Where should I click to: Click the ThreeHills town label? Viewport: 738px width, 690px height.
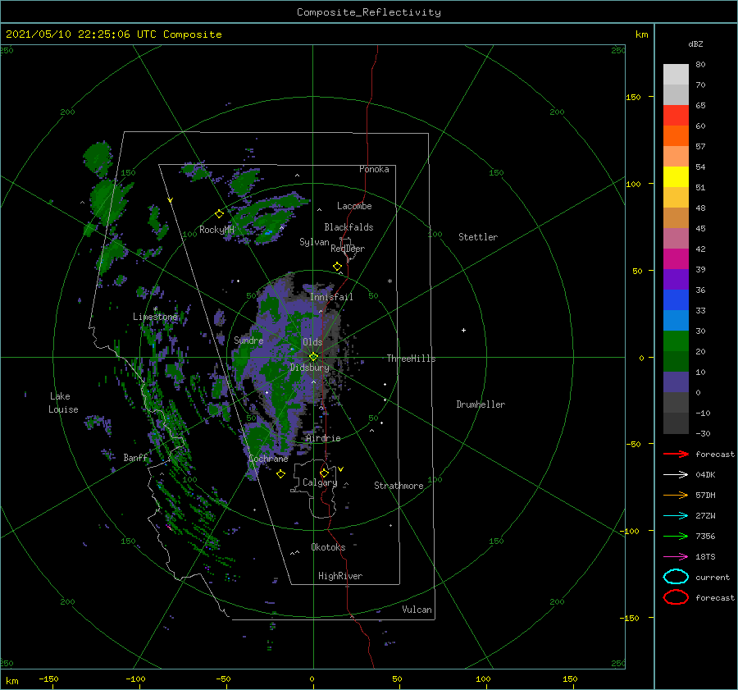(x=411, y=359)
